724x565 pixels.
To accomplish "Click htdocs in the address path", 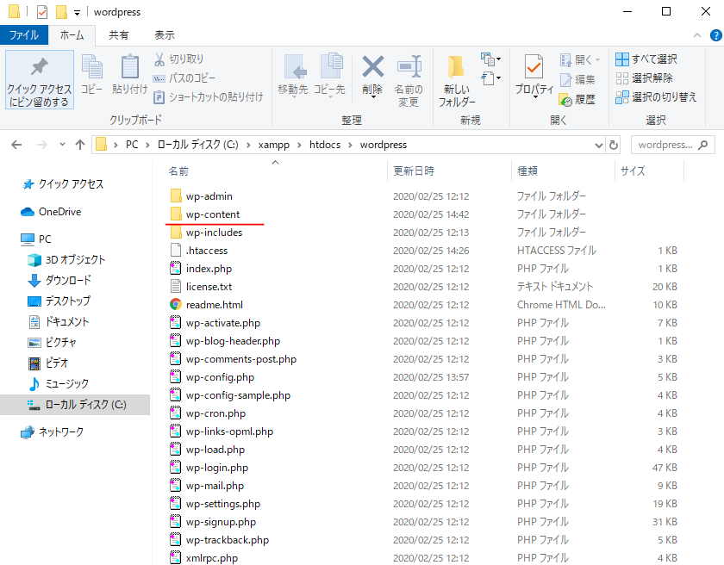I will click(325, 145).
